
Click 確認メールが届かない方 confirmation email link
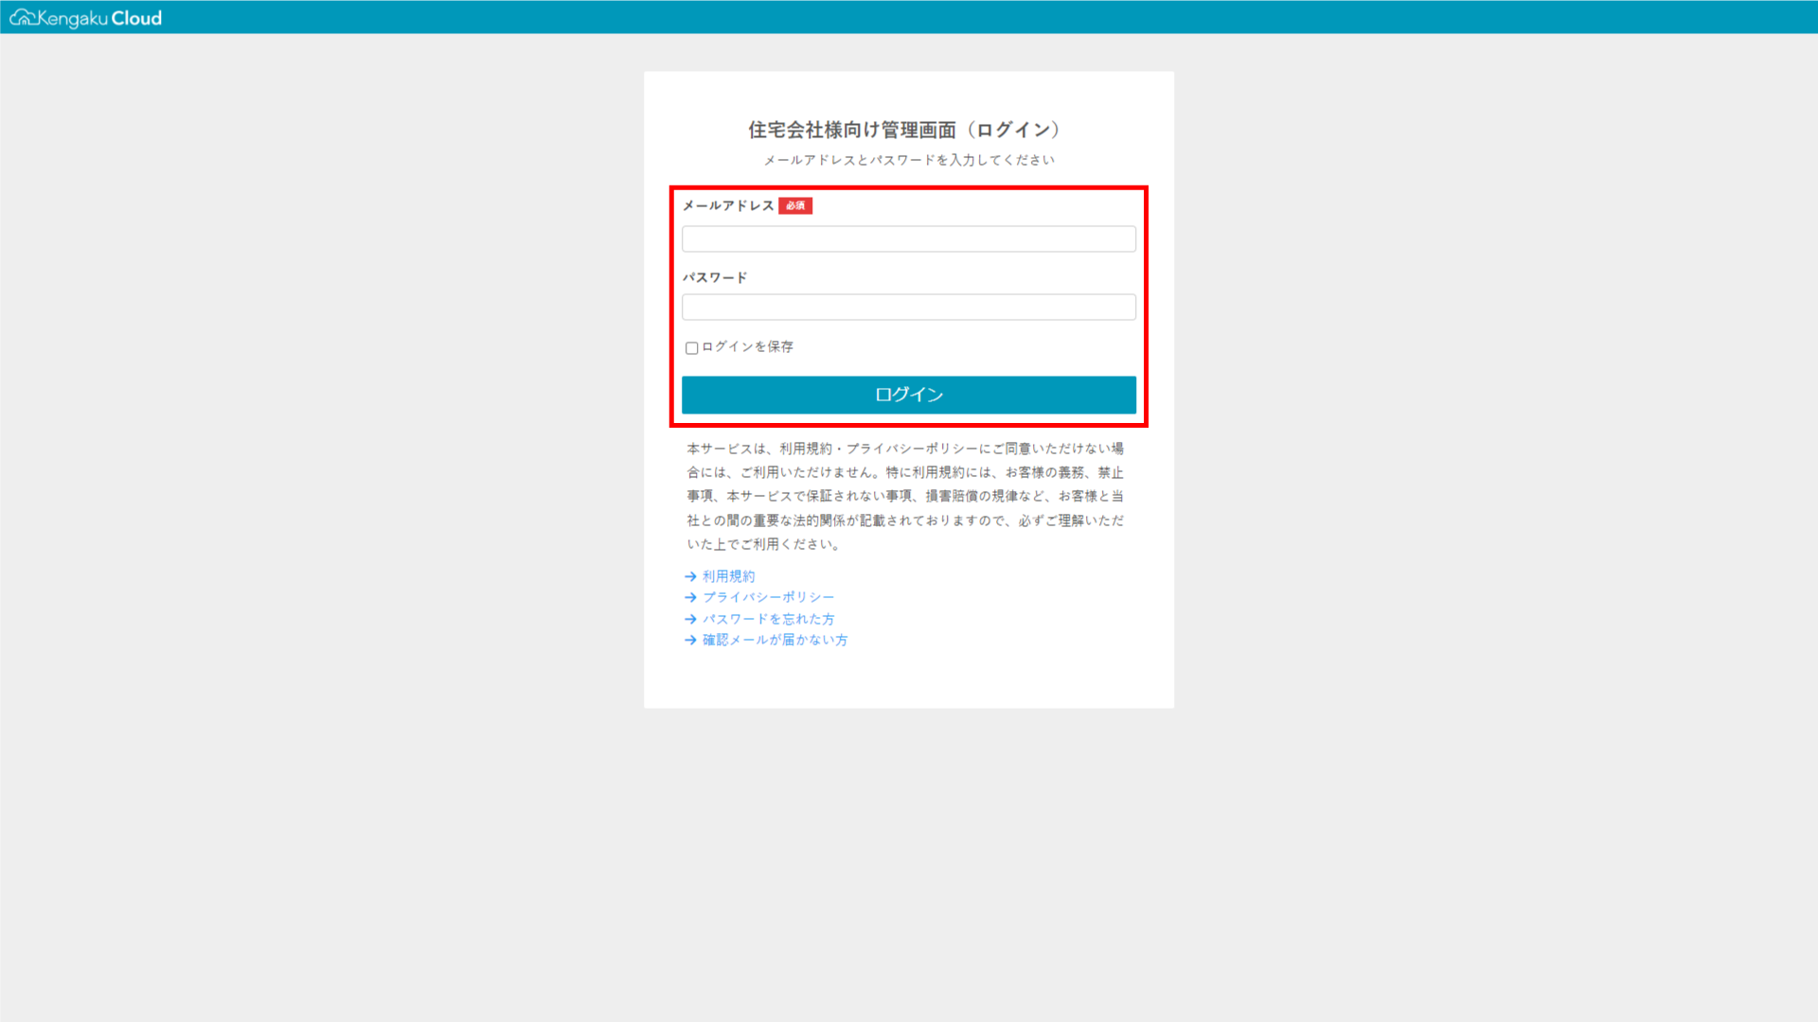pos(775,639)
